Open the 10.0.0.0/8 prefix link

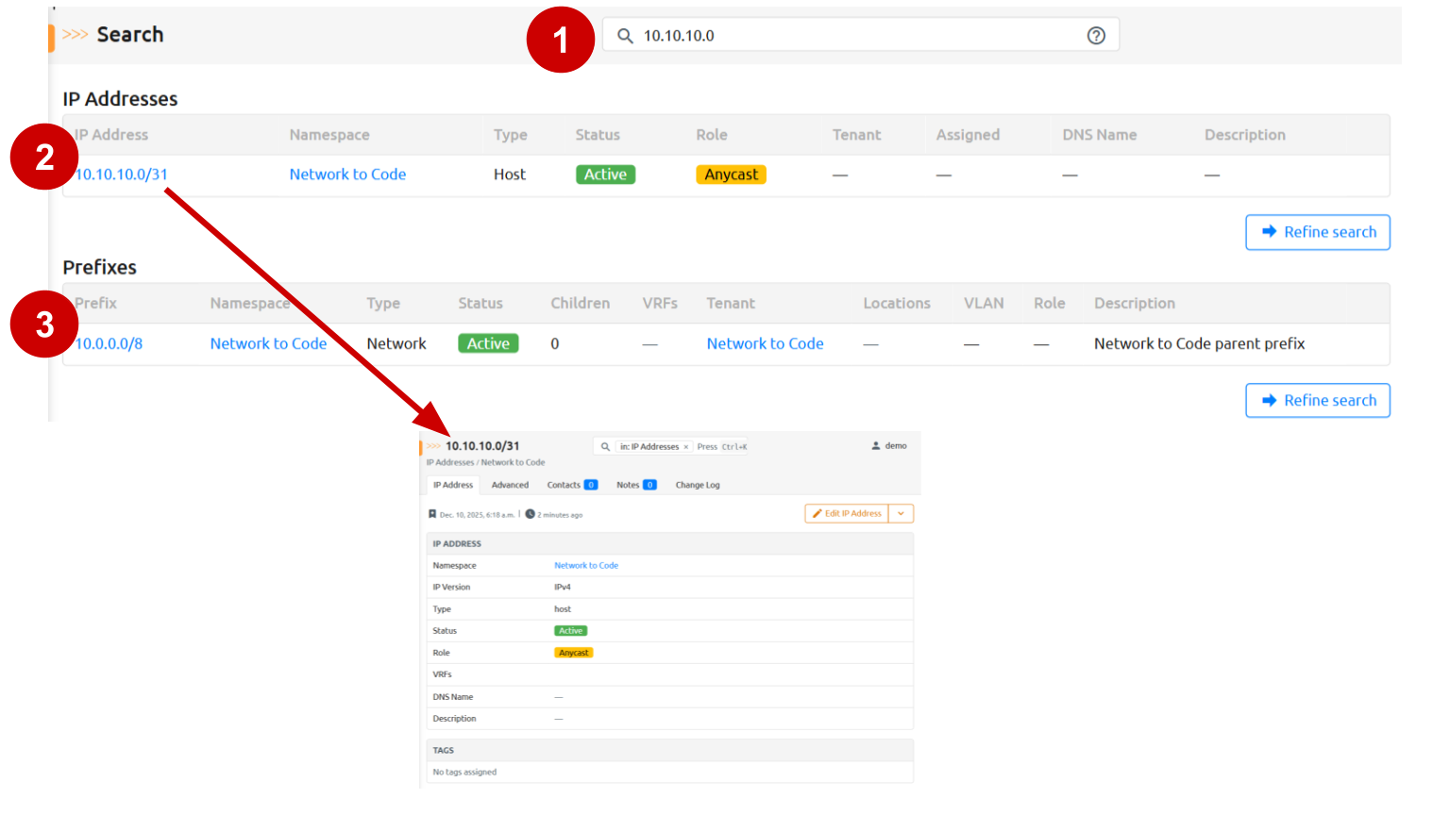click(110, 343)
